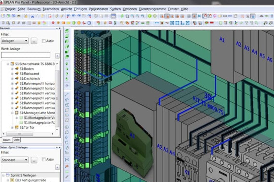Expand the S1:Rückwand tree node
Image resolution: width=274 pixels, height=182 pixels.
[12, 74]
